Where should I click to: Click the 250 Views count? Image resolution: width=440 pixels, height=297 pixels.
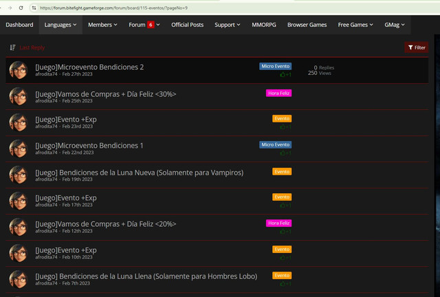319,73
